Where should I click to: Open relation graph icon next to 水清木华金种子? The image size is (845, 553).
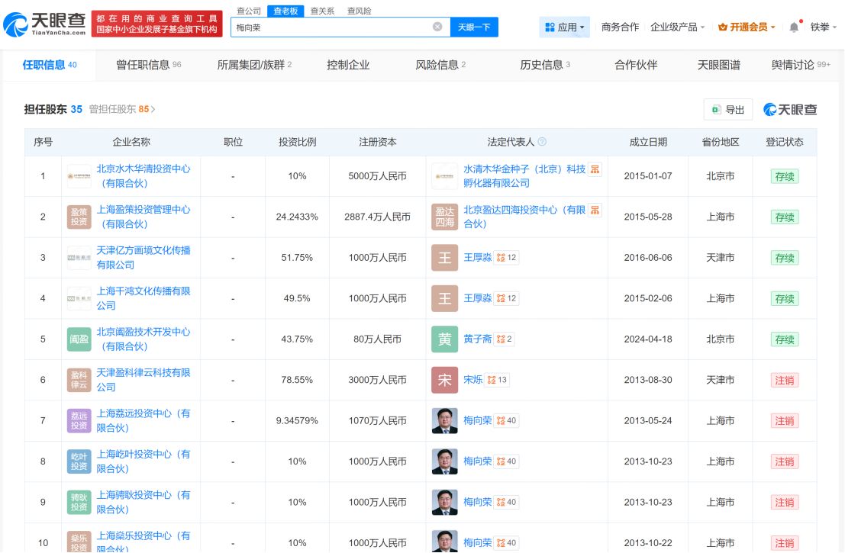coord(596,169)
